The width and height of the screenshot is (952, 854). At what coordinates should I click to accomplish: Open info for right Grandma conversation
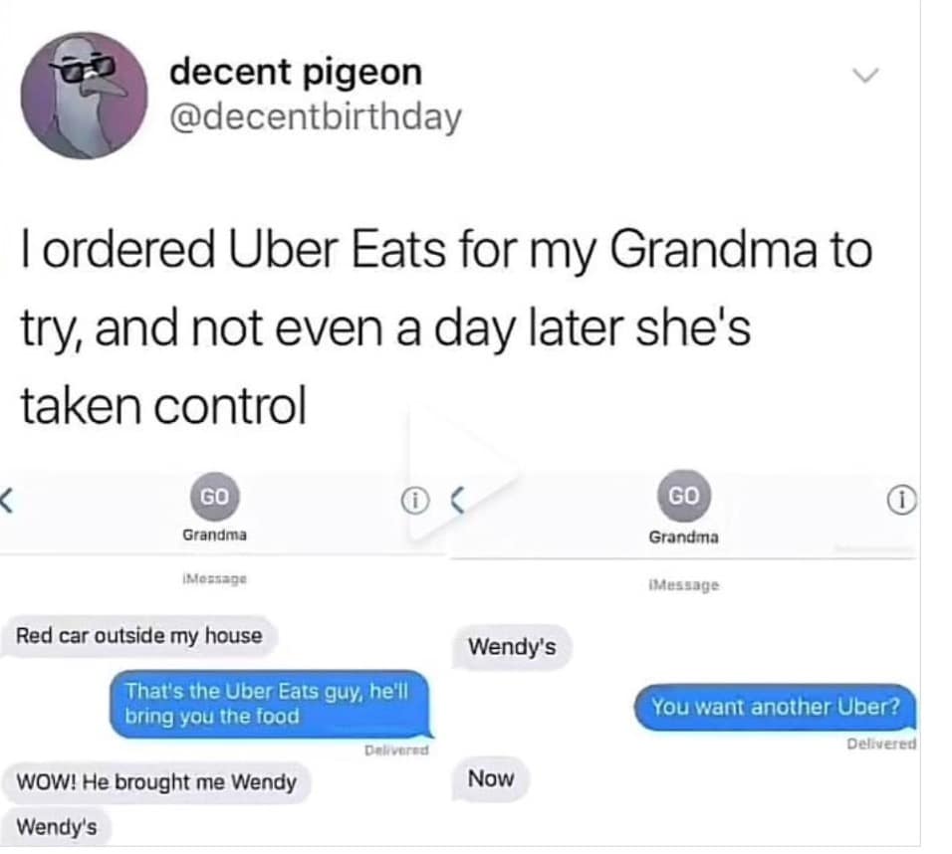(902, 501)
